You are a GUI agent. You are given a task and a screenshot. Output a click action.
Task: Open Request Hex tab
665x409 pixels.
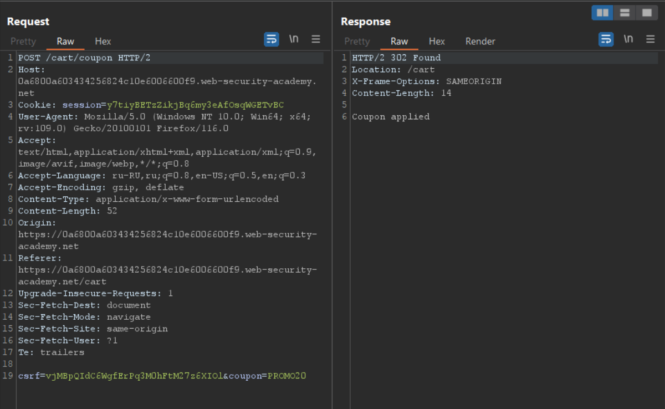[103, 42]
